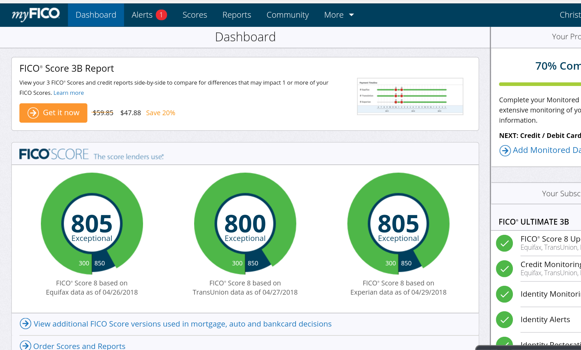The image size is (581, 350).
Task: Select the Identity Alerts subscription item
Action: (545, 319)
